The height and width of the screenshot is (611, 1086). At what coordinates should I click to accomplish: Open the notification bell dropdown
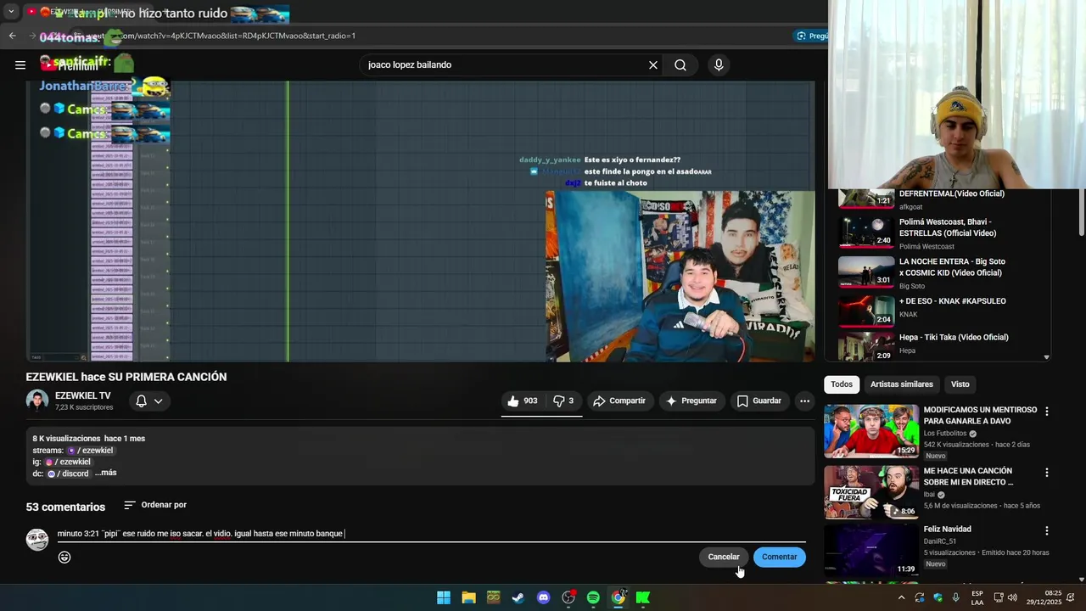pyautogui.click(x=149, y=401)
